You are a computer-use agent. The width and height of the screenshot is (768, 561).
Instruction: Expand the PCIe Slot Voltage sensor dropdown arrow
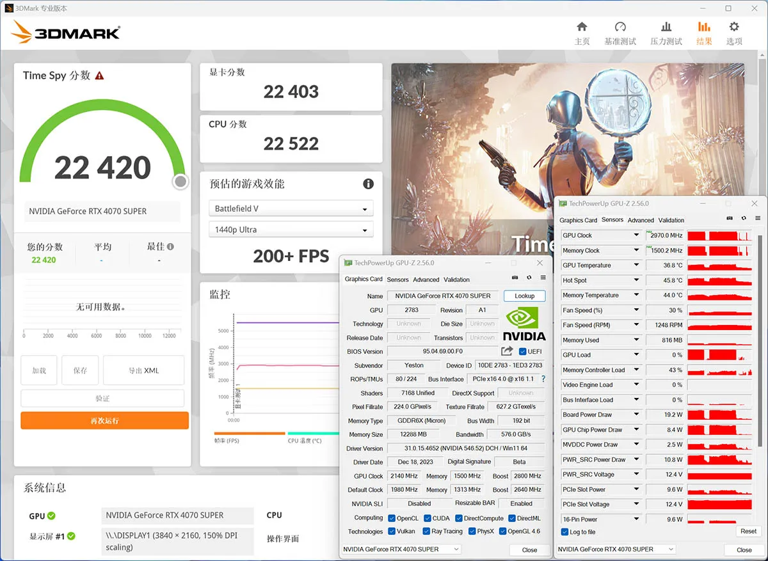click(636, 504)
